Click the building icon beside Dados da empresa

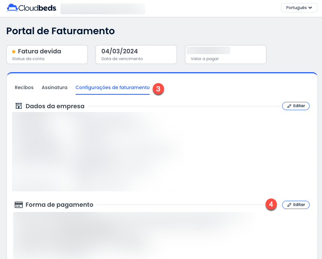pyautogui.click(x=19, y=106)
